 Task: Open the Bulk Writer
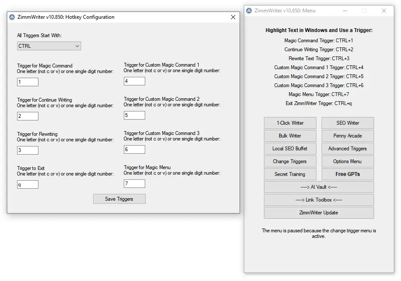[290, 135]
